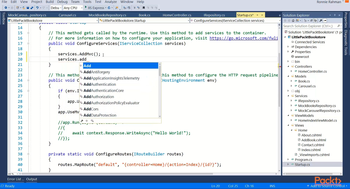
Task: Click the New Project icon in toolbar
Action: point(18,8)
